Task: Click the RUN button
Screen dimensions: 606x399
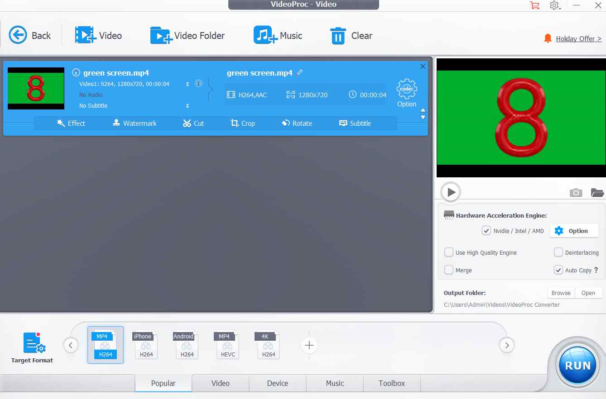Action: pos(578,366)
